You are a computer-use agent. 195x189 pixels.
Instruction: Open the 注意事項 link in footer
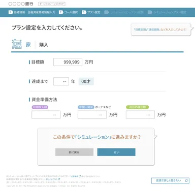pos(74,176)
